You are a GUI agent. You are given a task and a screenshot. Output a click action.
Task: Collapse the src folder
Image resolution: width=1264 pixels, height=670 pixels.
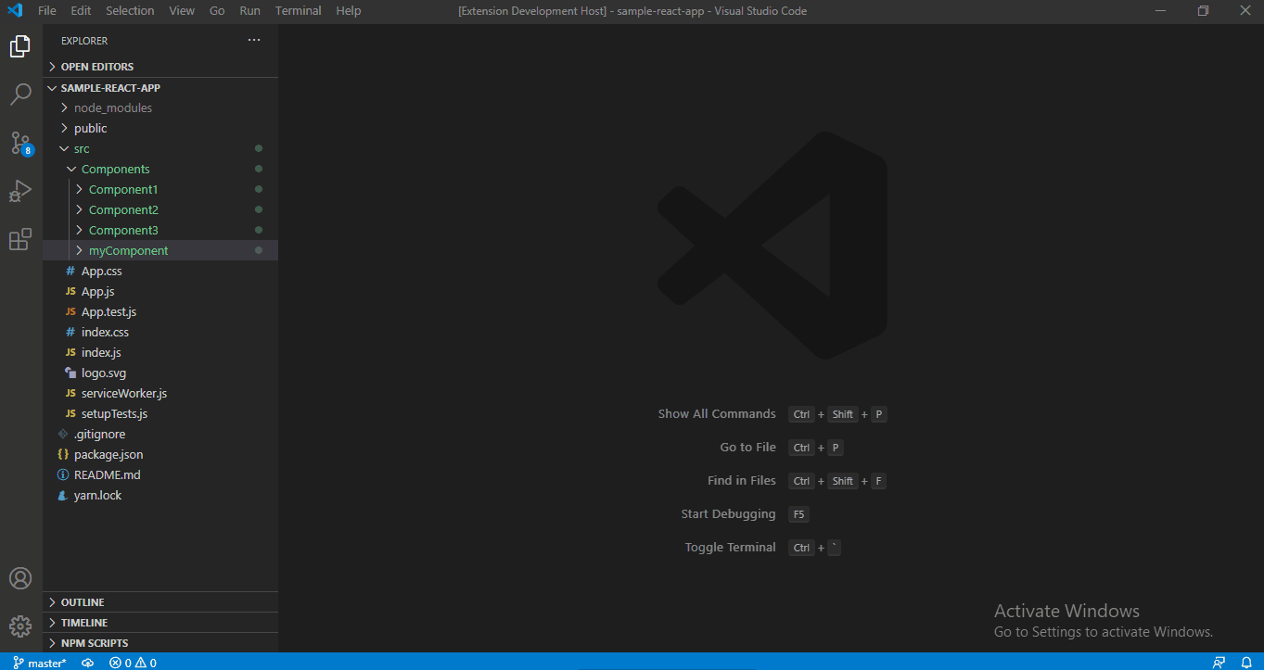point(160,148)
